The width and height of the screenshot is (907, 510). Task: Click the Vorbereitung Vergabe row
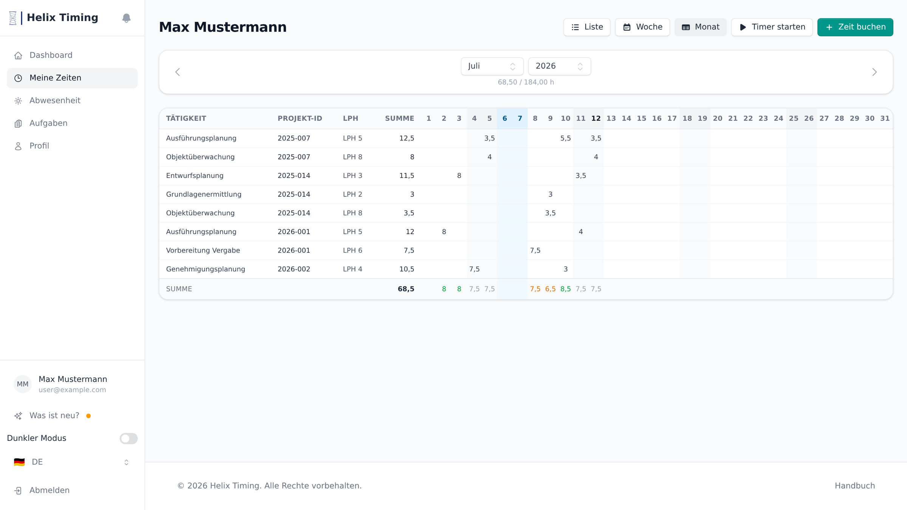[526, 250]
